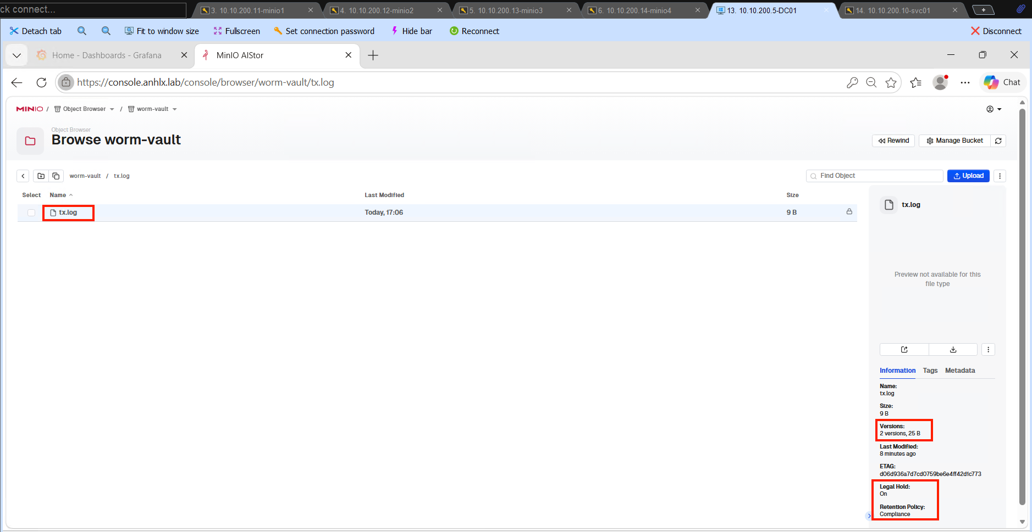Click Hide bar option
This screenshot has height=532, width=1032.
[x=411, y=31]
